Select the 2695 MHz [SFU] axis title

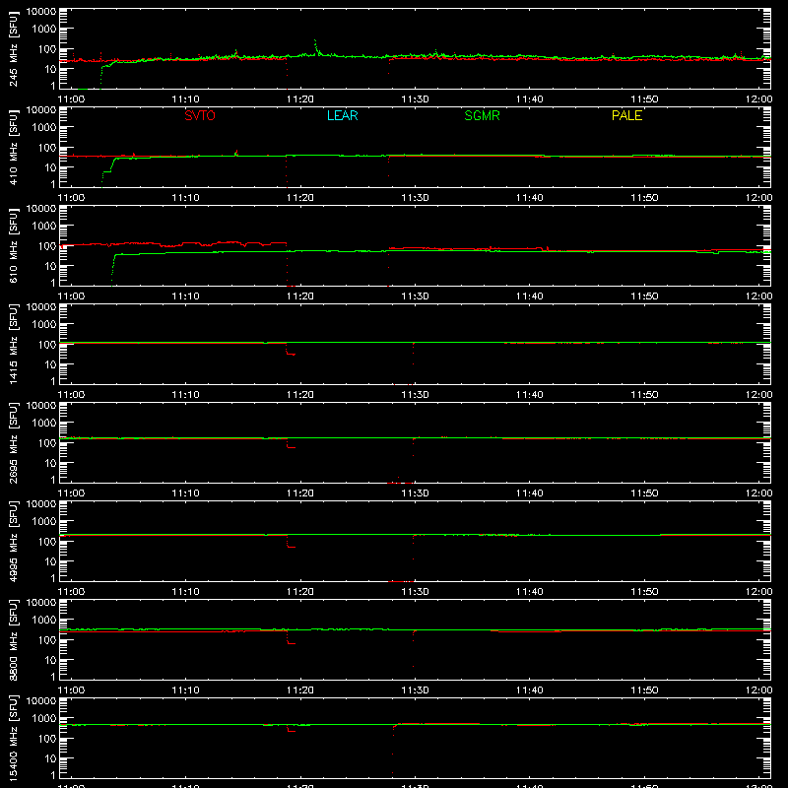(13, 442)
